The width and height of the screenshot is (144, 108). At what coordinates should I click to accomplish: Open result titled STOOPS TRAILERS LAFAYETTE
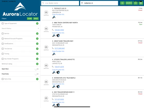click(64, 59)
